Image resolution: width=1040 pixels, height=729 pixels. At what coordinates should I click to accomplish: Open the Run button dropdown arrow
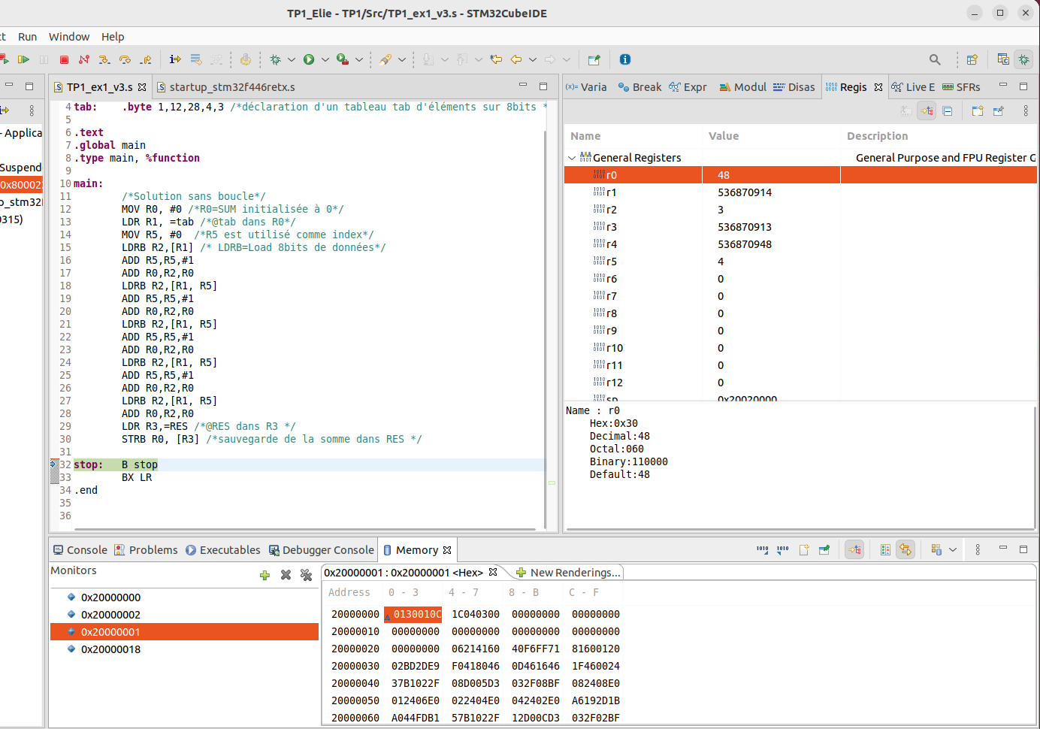click(x=325, y=59)
